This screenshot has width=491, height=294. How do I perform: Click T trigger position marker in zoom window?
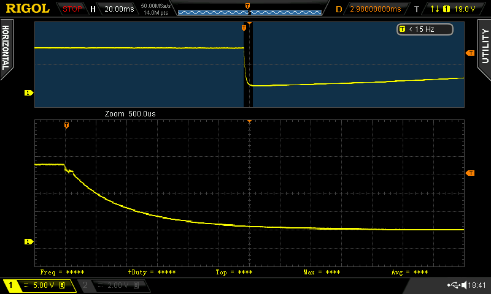(x=66, y=126)
